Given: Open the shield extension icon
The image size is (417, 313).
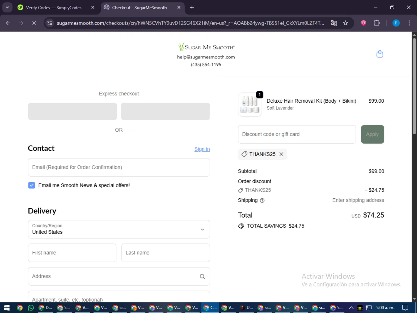Looking at the screenshot, I should 363,23.
